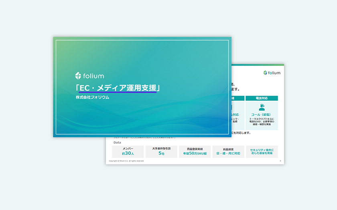The width and height of the screenshot is (337, 210).
Task: Click the folium logo on the white slide
Action: [272, 73]
